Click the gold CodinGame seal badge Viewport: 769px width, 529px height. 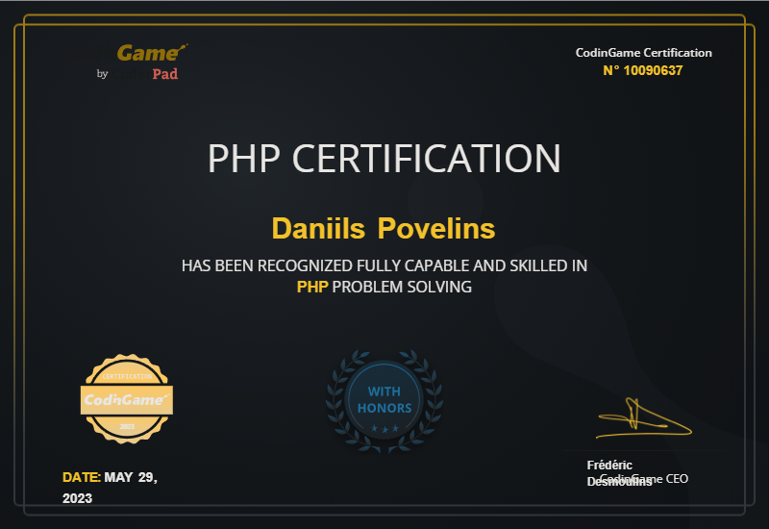pos(127,398)
